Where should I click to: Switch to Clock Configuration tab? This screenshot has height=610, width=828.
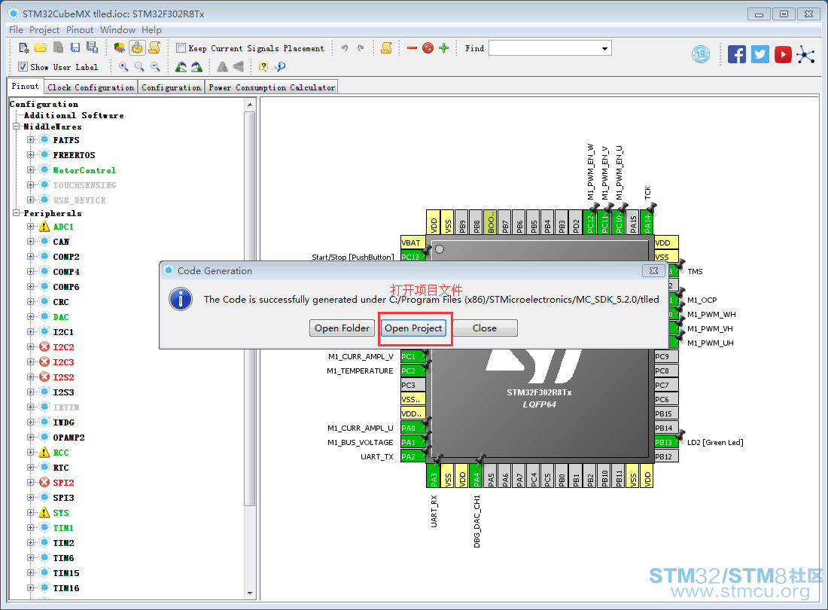tap(91, 87)
